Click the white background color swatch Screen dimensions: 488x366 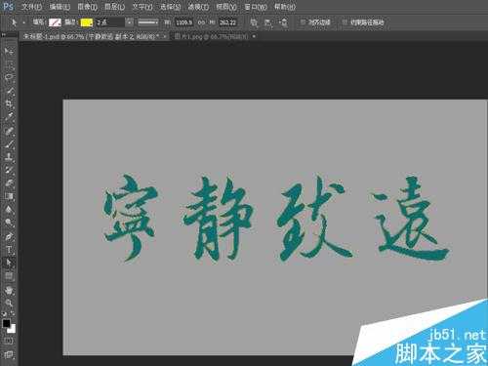13,330
